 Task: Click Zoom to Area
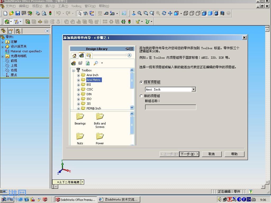(x=146, y=13)
